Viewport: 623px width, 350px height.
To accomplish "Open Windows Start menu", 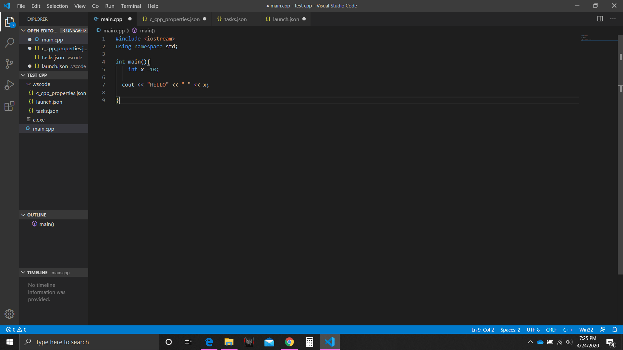I will click(x=9, y=342).
